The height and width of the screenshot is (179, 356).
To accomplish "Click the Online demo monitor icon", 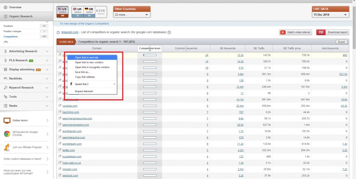I will click(x=7, y=120).
